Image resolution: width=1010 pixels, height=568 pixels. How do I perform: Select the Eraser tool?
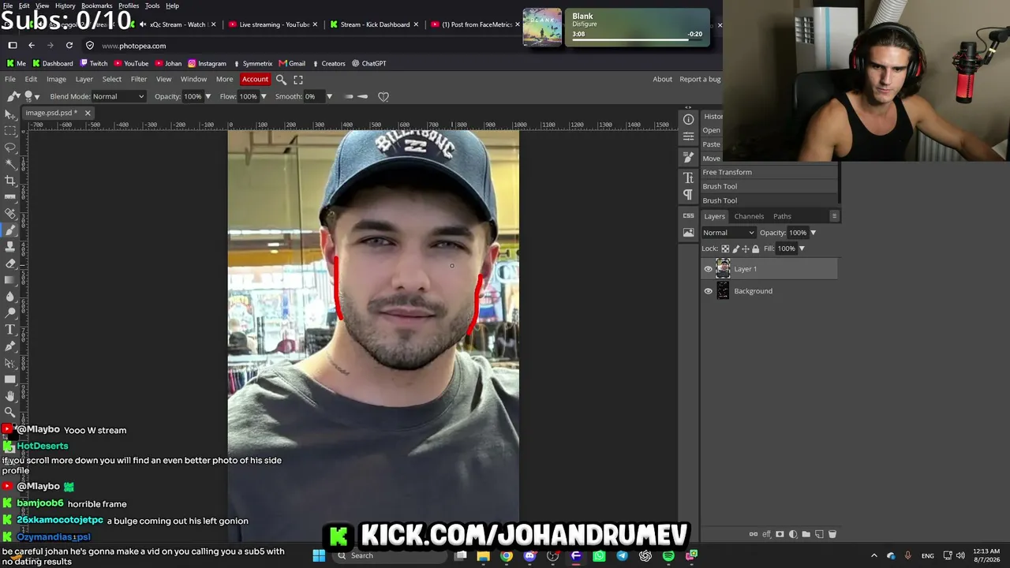point(10,263)
